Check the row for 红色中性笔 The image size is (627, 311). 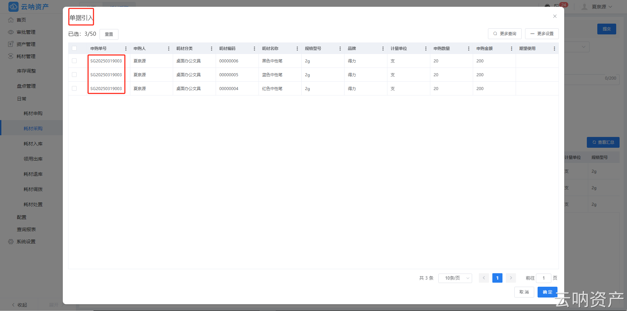74,88
